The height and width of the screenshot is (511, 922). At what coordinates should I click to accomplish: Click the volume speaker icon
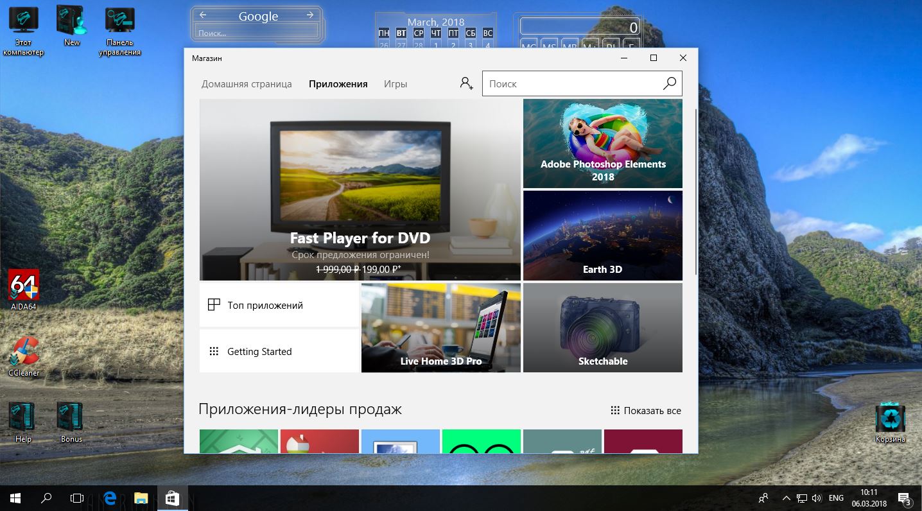click(817, 498)
